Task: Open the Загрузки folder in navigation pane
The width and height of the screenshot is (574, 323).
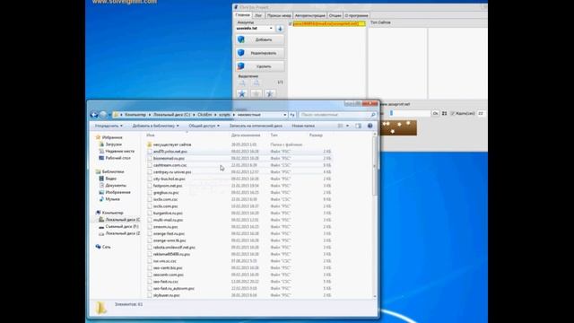Action: 109,144
